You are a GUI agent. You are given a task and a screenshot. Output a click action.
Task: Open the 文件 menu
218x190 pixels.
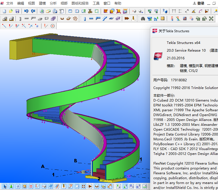(10, 3)
